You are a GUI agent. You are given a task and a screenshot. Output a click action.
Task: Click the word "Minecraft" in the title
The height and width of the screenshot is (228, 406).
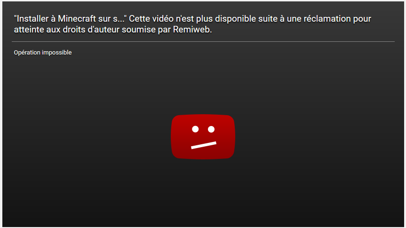[77, 19]
